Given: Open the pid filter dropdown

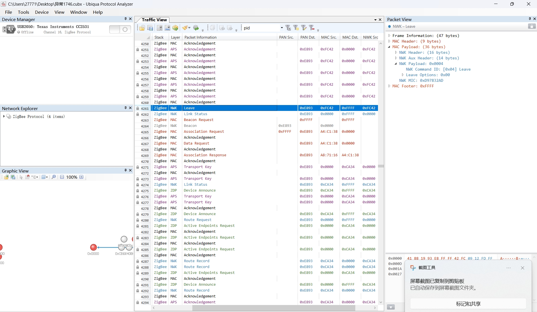Looking at the screenshot, I should (x=282, y=28).
